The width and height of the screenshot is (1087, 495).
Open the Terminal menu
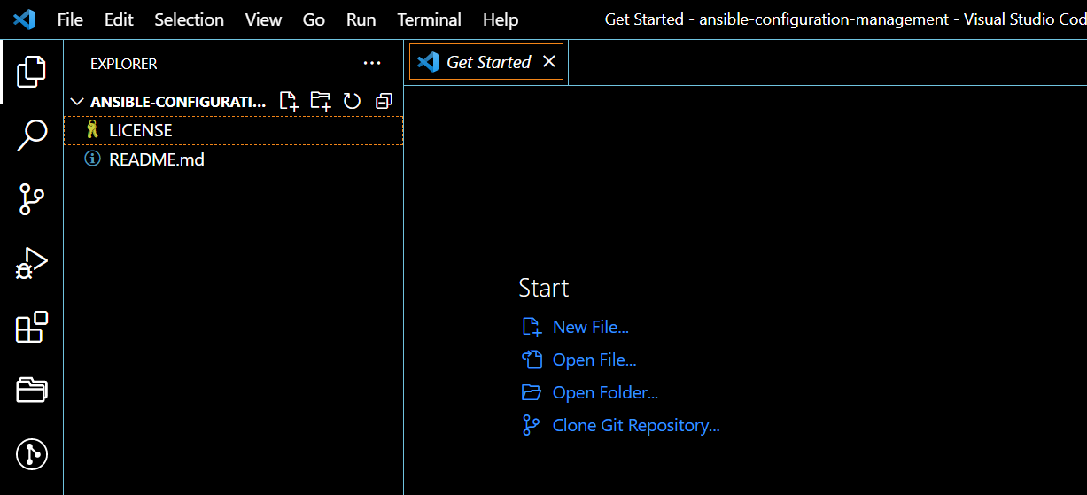430,19
